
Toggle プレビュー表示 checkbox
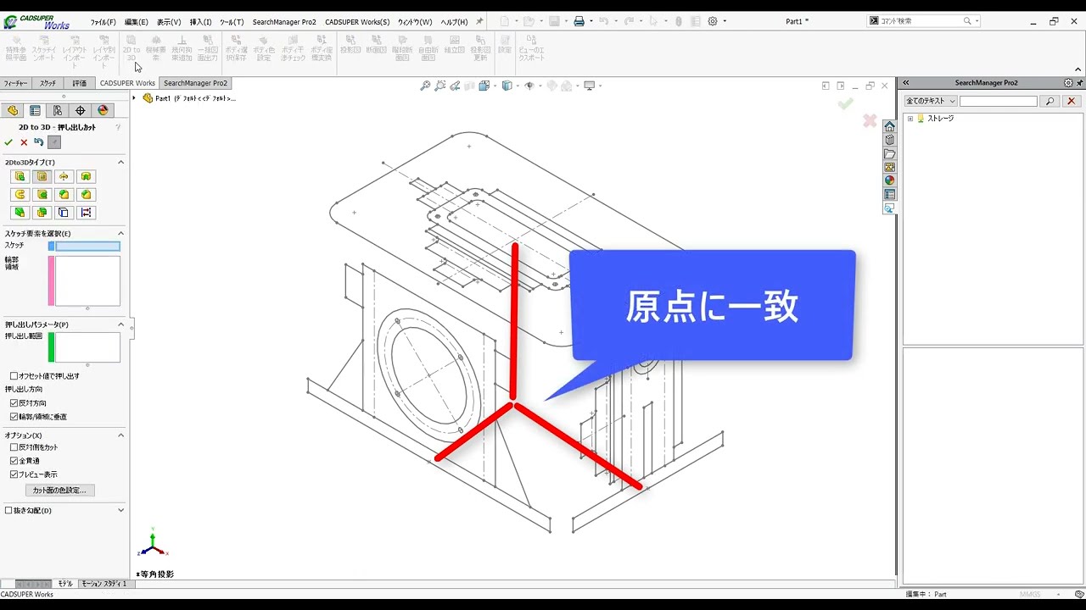click(14, 474)
